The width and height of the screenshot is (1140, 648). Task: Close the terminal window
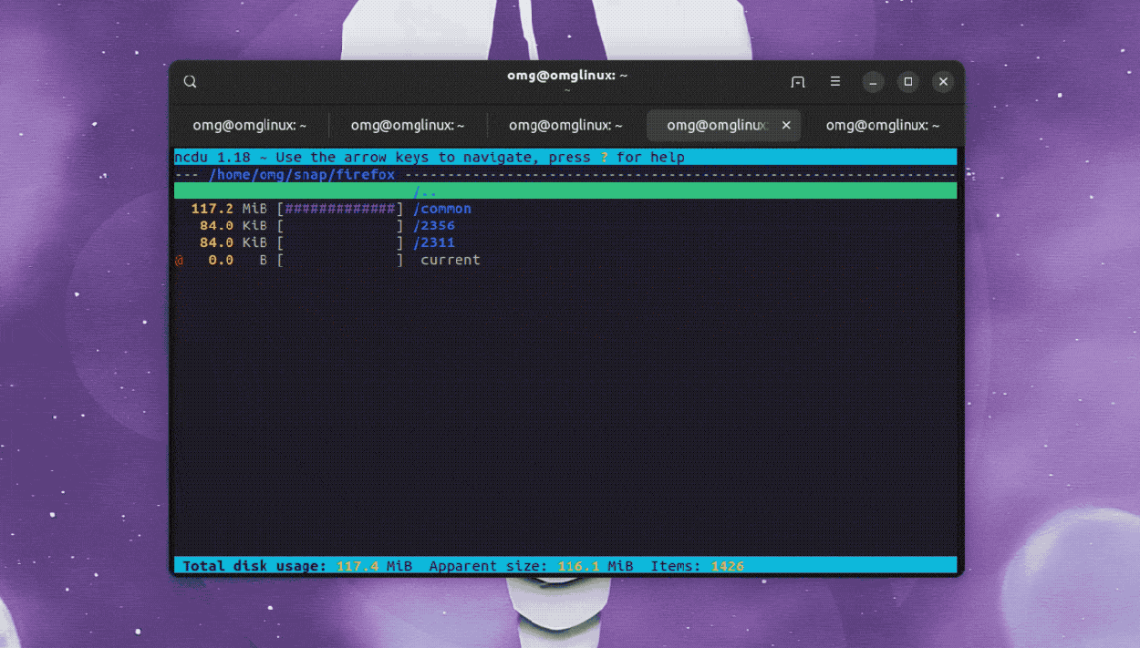[943, 82]
